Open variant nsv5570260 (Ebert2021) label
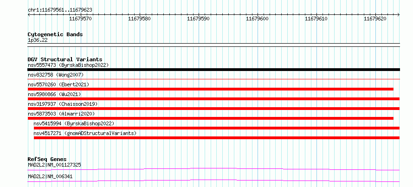This screenshot has width=413, height=187. [58, 84]
